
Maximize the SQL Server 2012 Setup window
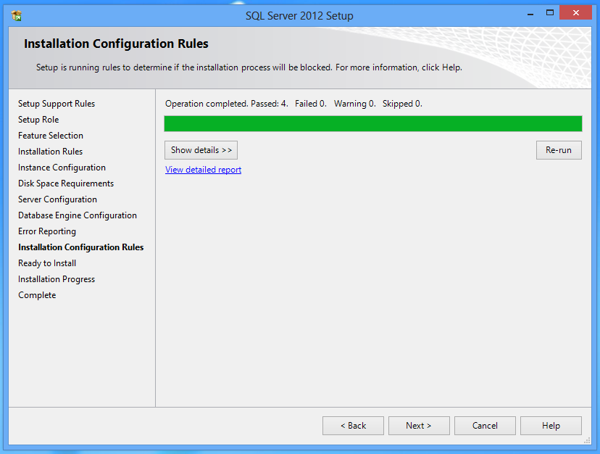[x=550, y=13]
